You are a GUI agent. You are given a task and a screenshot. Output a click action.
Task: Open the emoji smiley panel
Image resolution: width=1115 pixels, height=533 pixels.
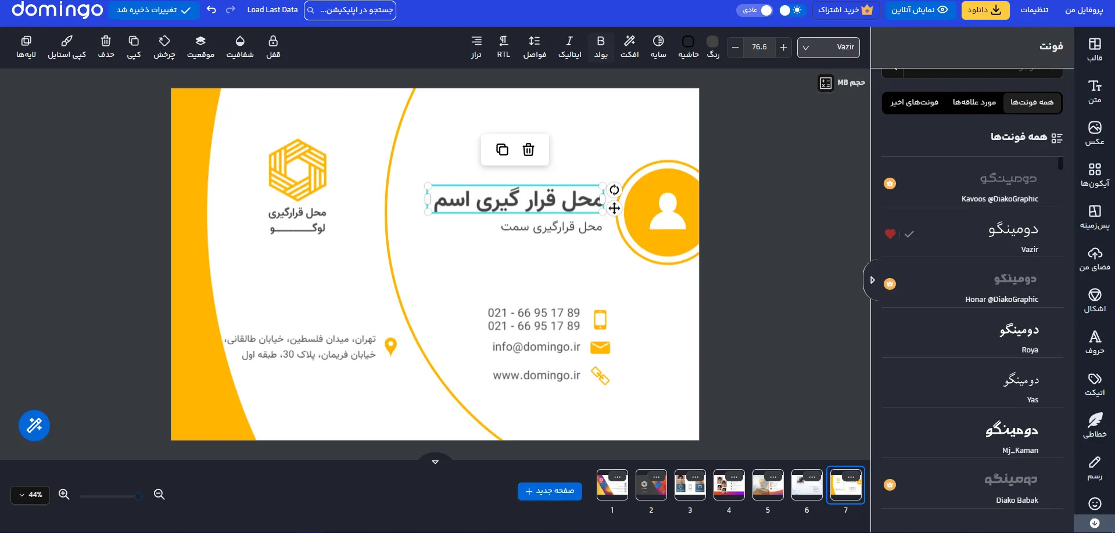(x=1095, y=503)
